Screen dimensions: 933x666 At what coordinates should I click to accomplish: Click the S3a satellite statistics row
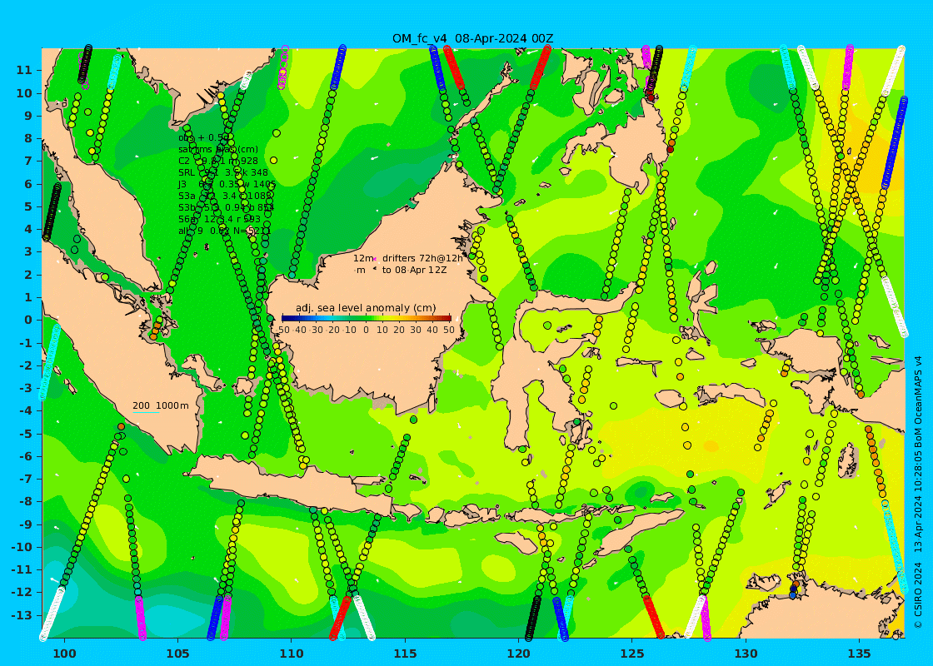[x=226, y=196]
